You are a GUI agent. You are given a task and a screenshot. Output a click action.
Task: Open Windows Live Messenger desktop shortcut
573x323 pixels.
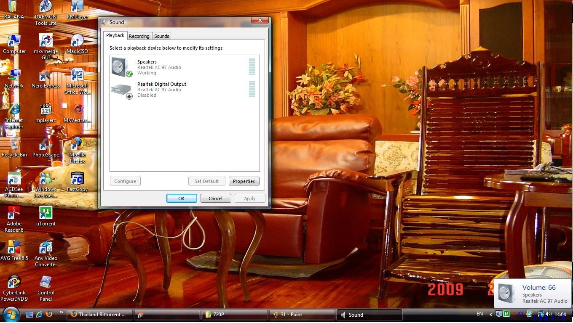pyautogui.click(x=46, y=185)
